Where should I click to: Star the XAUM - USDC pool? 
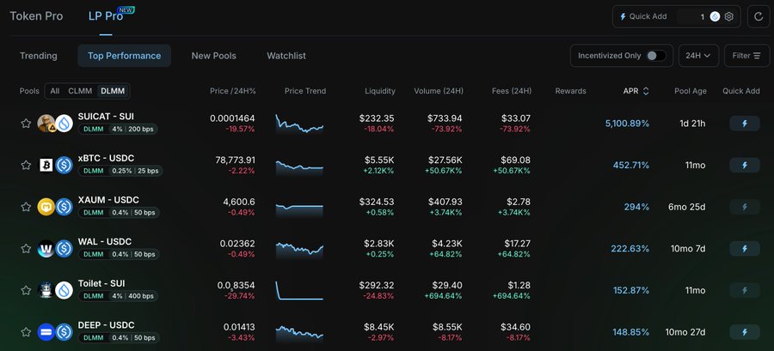26,207
